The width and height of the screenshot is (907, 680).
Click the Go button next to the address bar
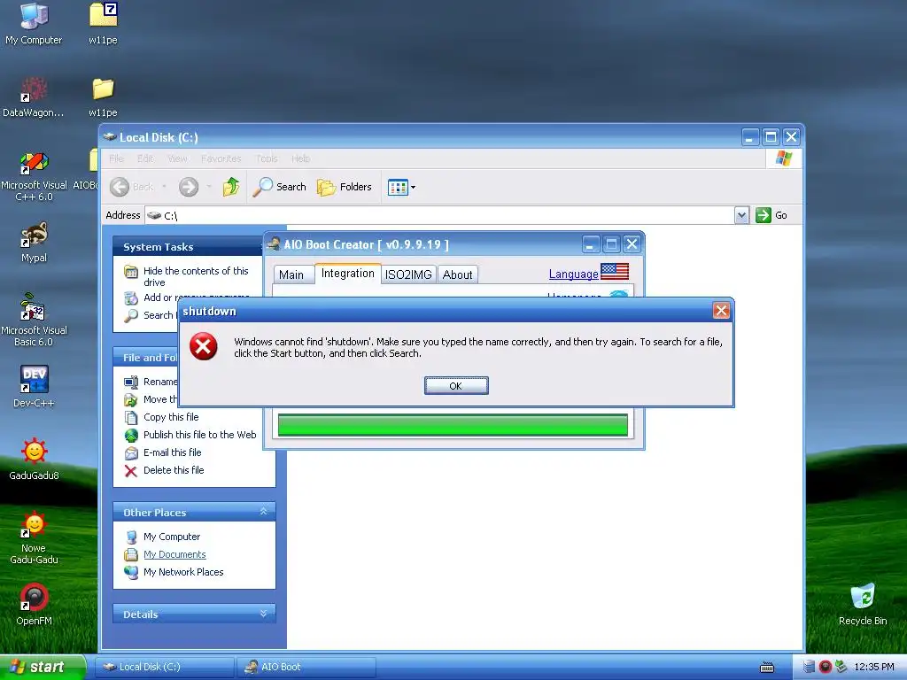[x=771, y=215]
